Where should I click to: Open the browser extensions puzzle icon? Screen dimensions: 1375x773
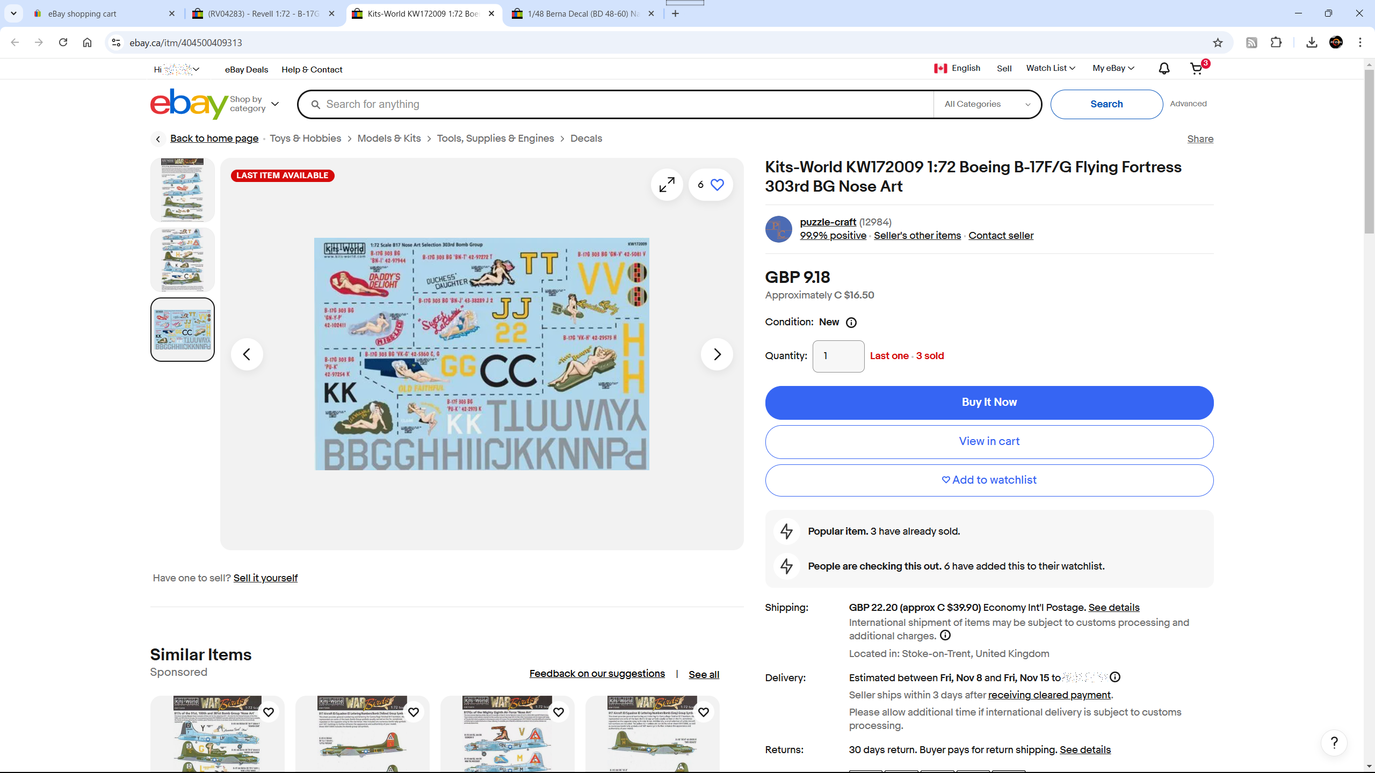click(x=1276, y=42)
